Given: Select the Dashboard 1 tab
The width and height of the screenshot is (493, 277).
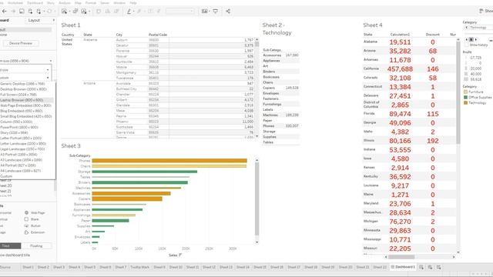Looking at the screenshot, I should coord(403,267).
